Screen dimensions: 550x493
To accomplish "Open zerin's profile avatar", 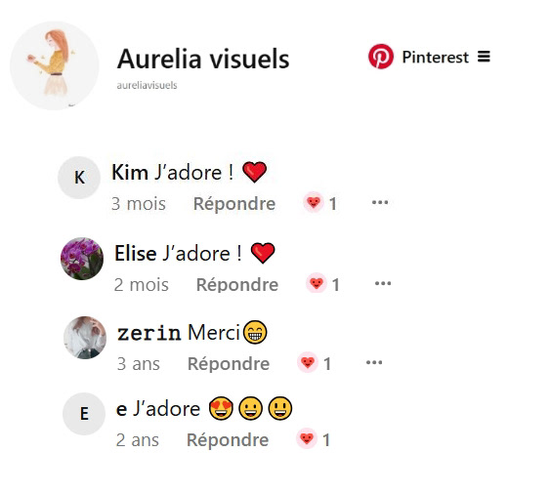I will point(85,338).
